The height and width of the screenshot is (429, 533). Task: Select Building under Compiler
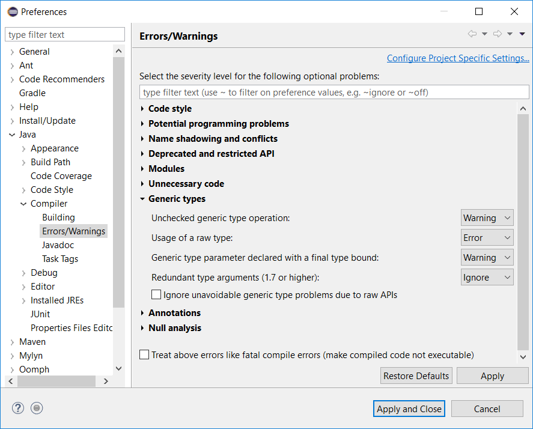pos(58,218)
